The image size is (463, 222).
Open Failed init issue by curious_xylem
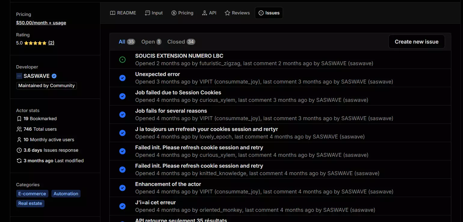[199, 147]
